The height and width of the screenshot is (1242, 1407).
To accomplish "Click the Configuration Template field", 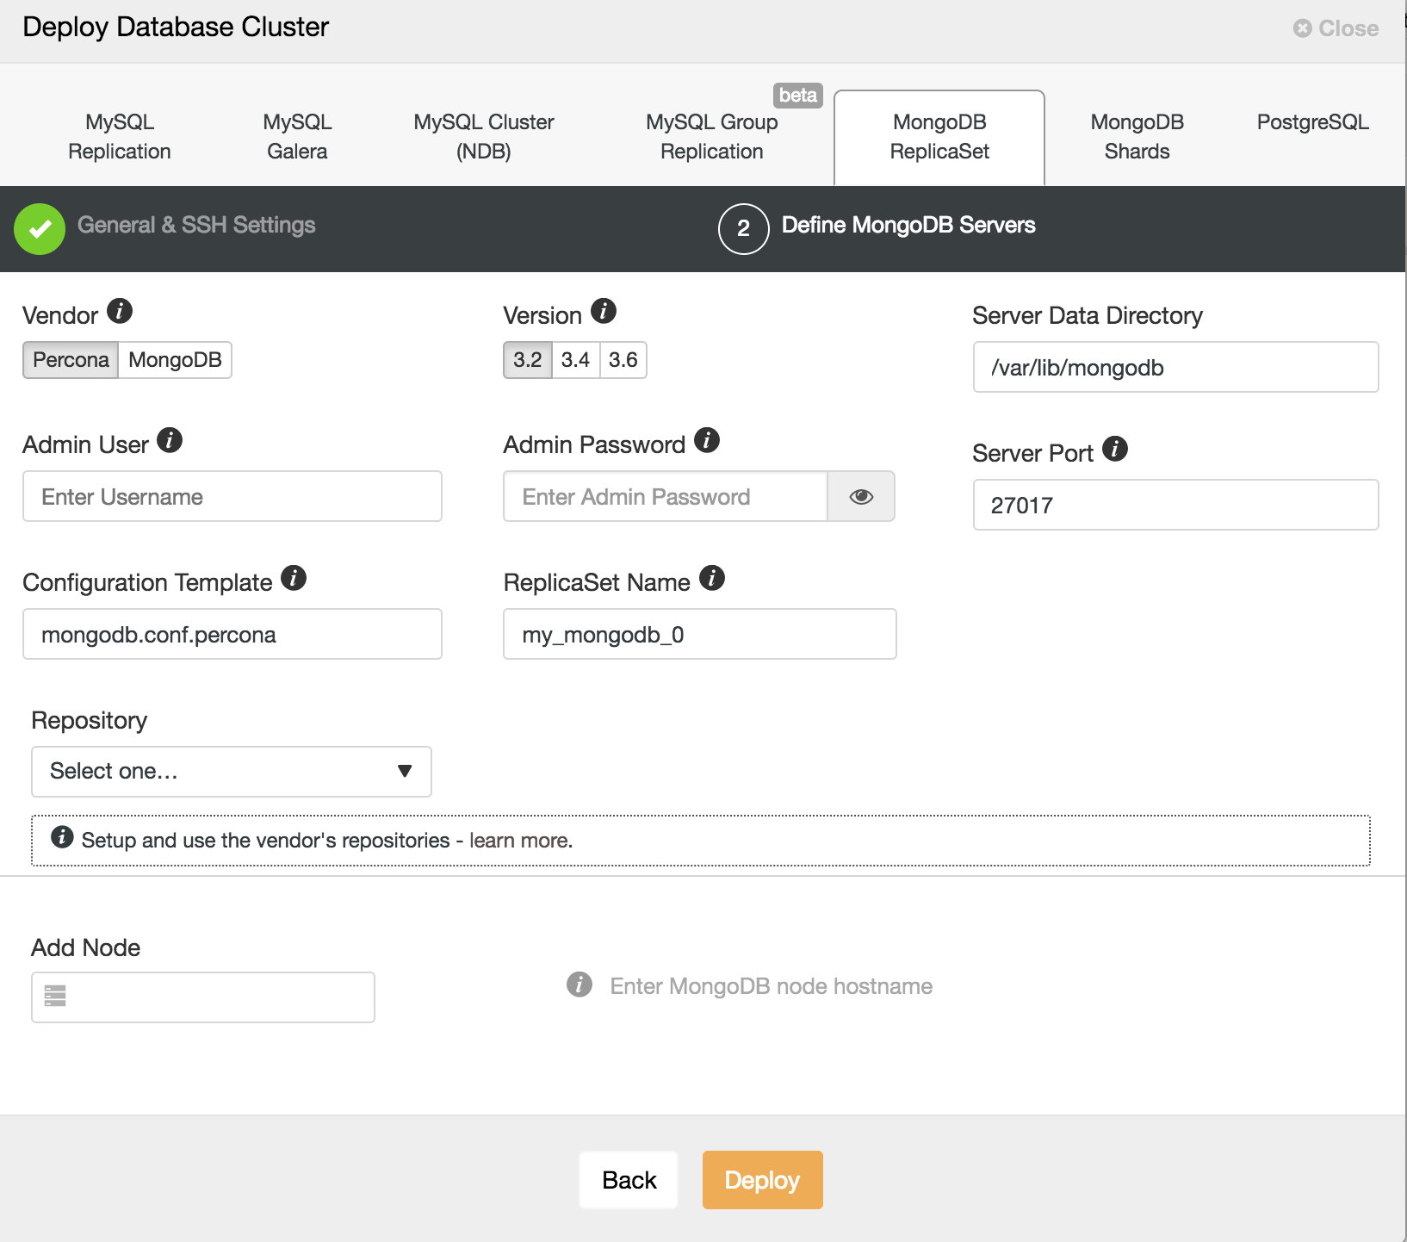I will coord(232,634).
